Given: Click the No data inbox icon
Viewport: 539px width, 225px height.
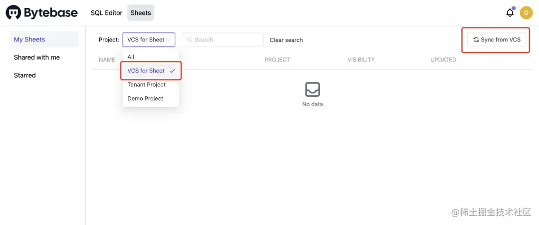Looking at the screenshot, I should [312, 89].
